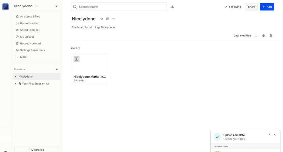The width and height of the screenshot is (283, 152).
Task: Open the search filter options icon
Action: [172, 7]
